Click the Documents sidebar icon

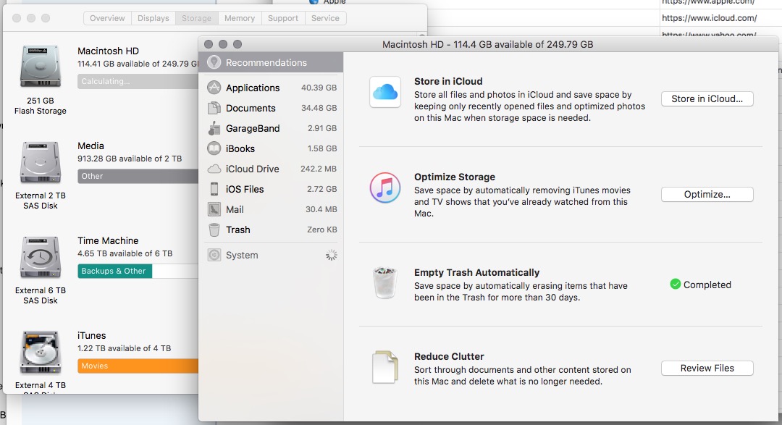coord(214,108)
